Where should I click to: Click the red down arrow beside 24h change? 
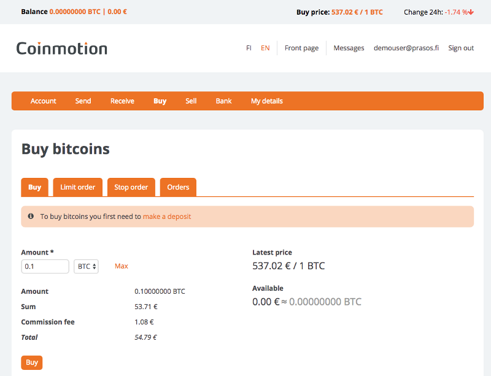coord(471,12)
